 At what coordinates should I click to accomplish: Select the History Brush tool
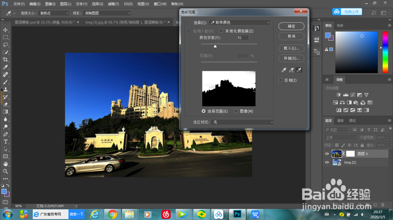pyautogui.click(x=5, y=97)
